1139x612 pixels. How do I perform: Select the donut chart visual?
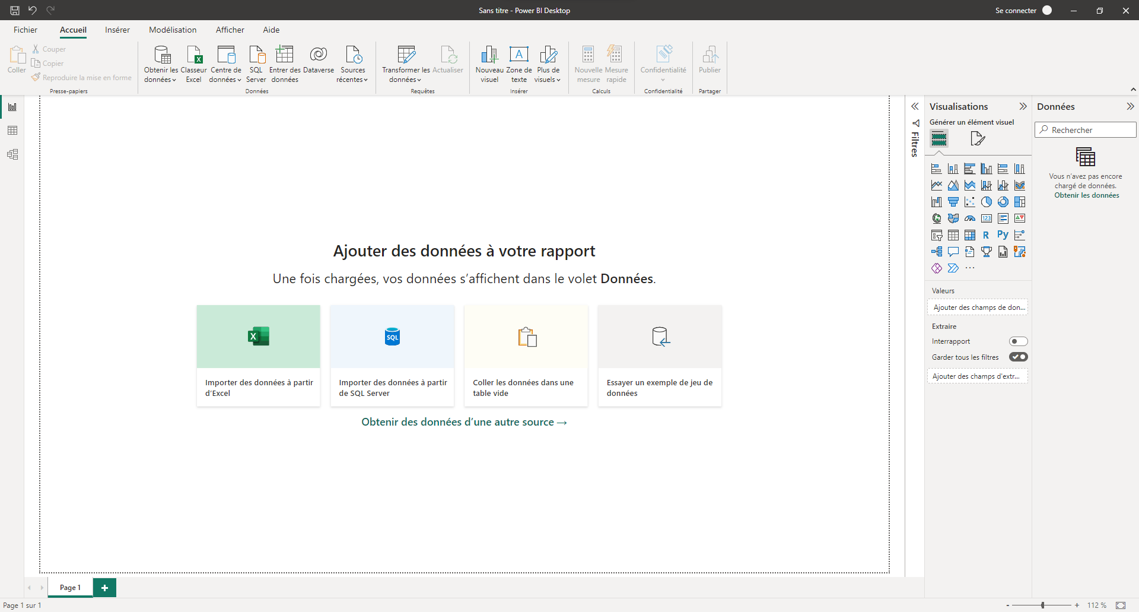pos(1003,202)
